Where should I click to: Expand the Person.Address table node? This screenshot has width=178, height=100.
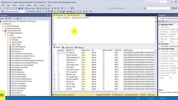(8, 70)
